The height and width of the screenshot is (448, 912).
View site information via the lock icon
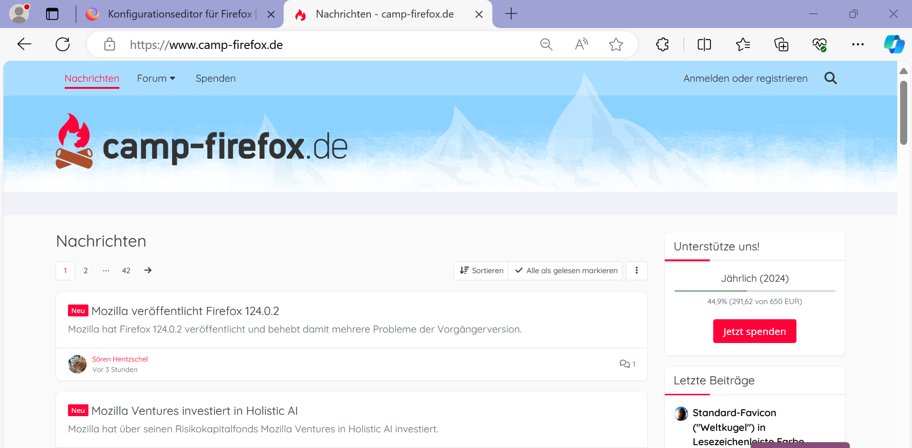coord(110,45)
